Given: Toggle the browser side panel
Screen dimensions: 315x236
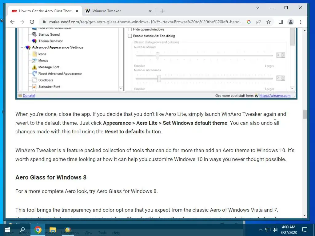Looking at the screenshot, I should pyautogui.click(x=281, y=22).
